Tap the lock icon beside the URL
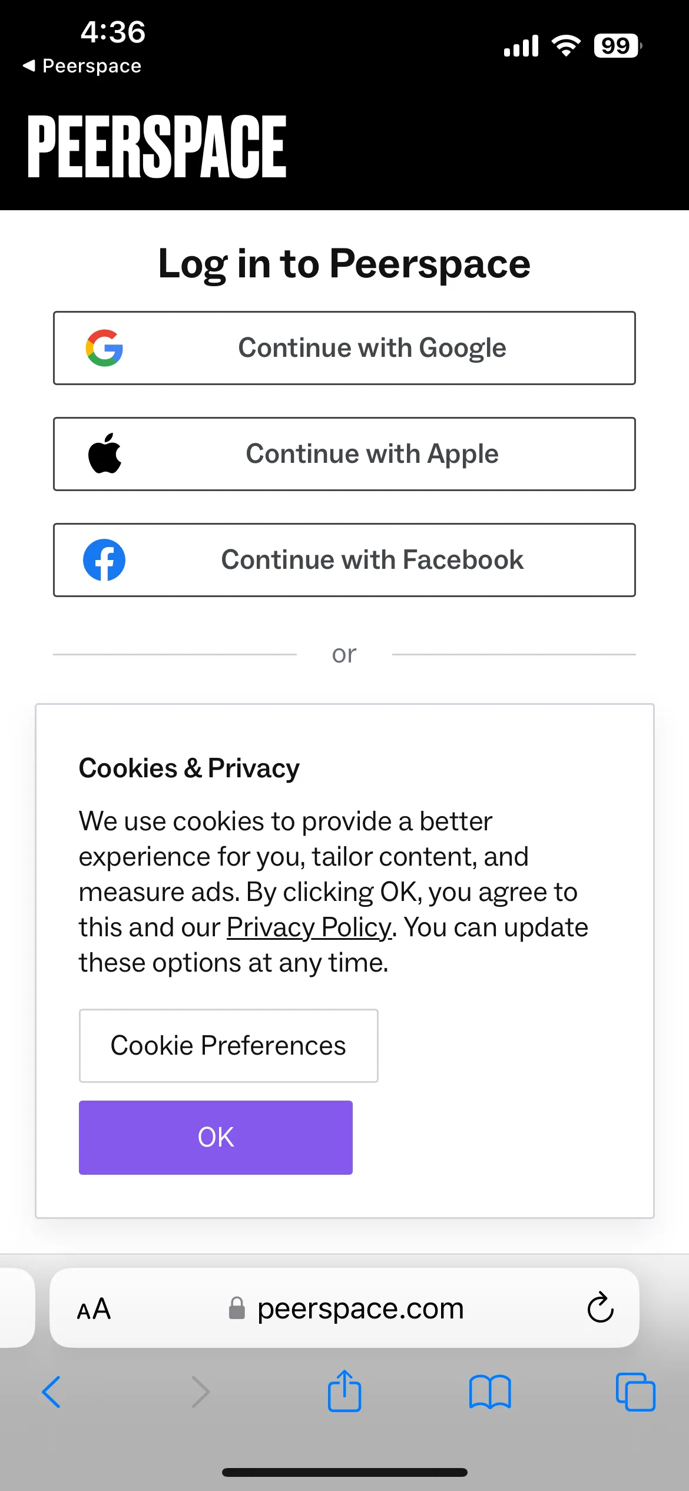 pos(237,1308)
